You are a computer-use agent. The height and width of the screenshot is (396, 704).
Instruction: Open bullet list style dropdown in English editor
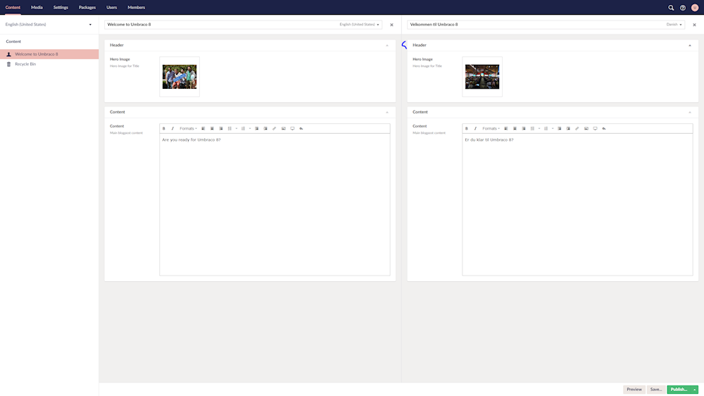pos(237,128)
